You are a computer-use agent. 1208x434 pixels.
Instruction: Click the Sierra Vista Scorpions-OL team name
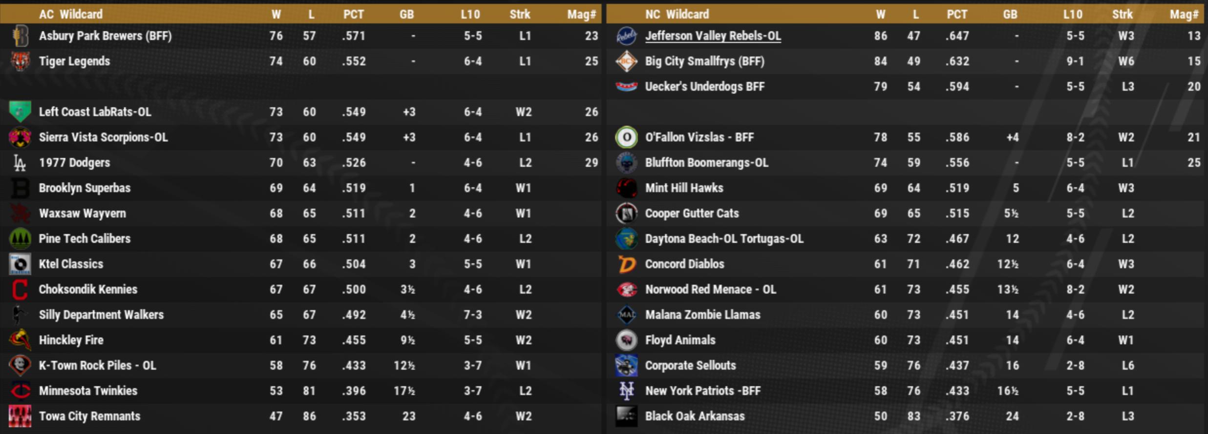tap(103, 138)
